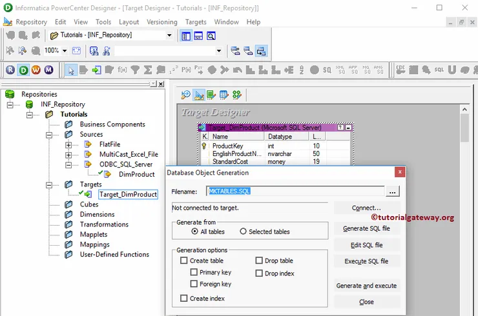Click Generate SQL file button
The image size is (478, 316).
coord(366,228)
